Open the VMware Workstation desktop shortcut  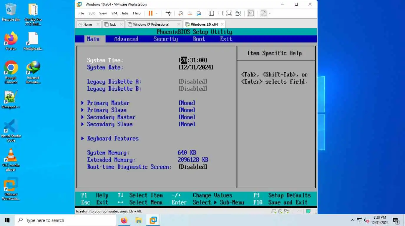(11, 189)
